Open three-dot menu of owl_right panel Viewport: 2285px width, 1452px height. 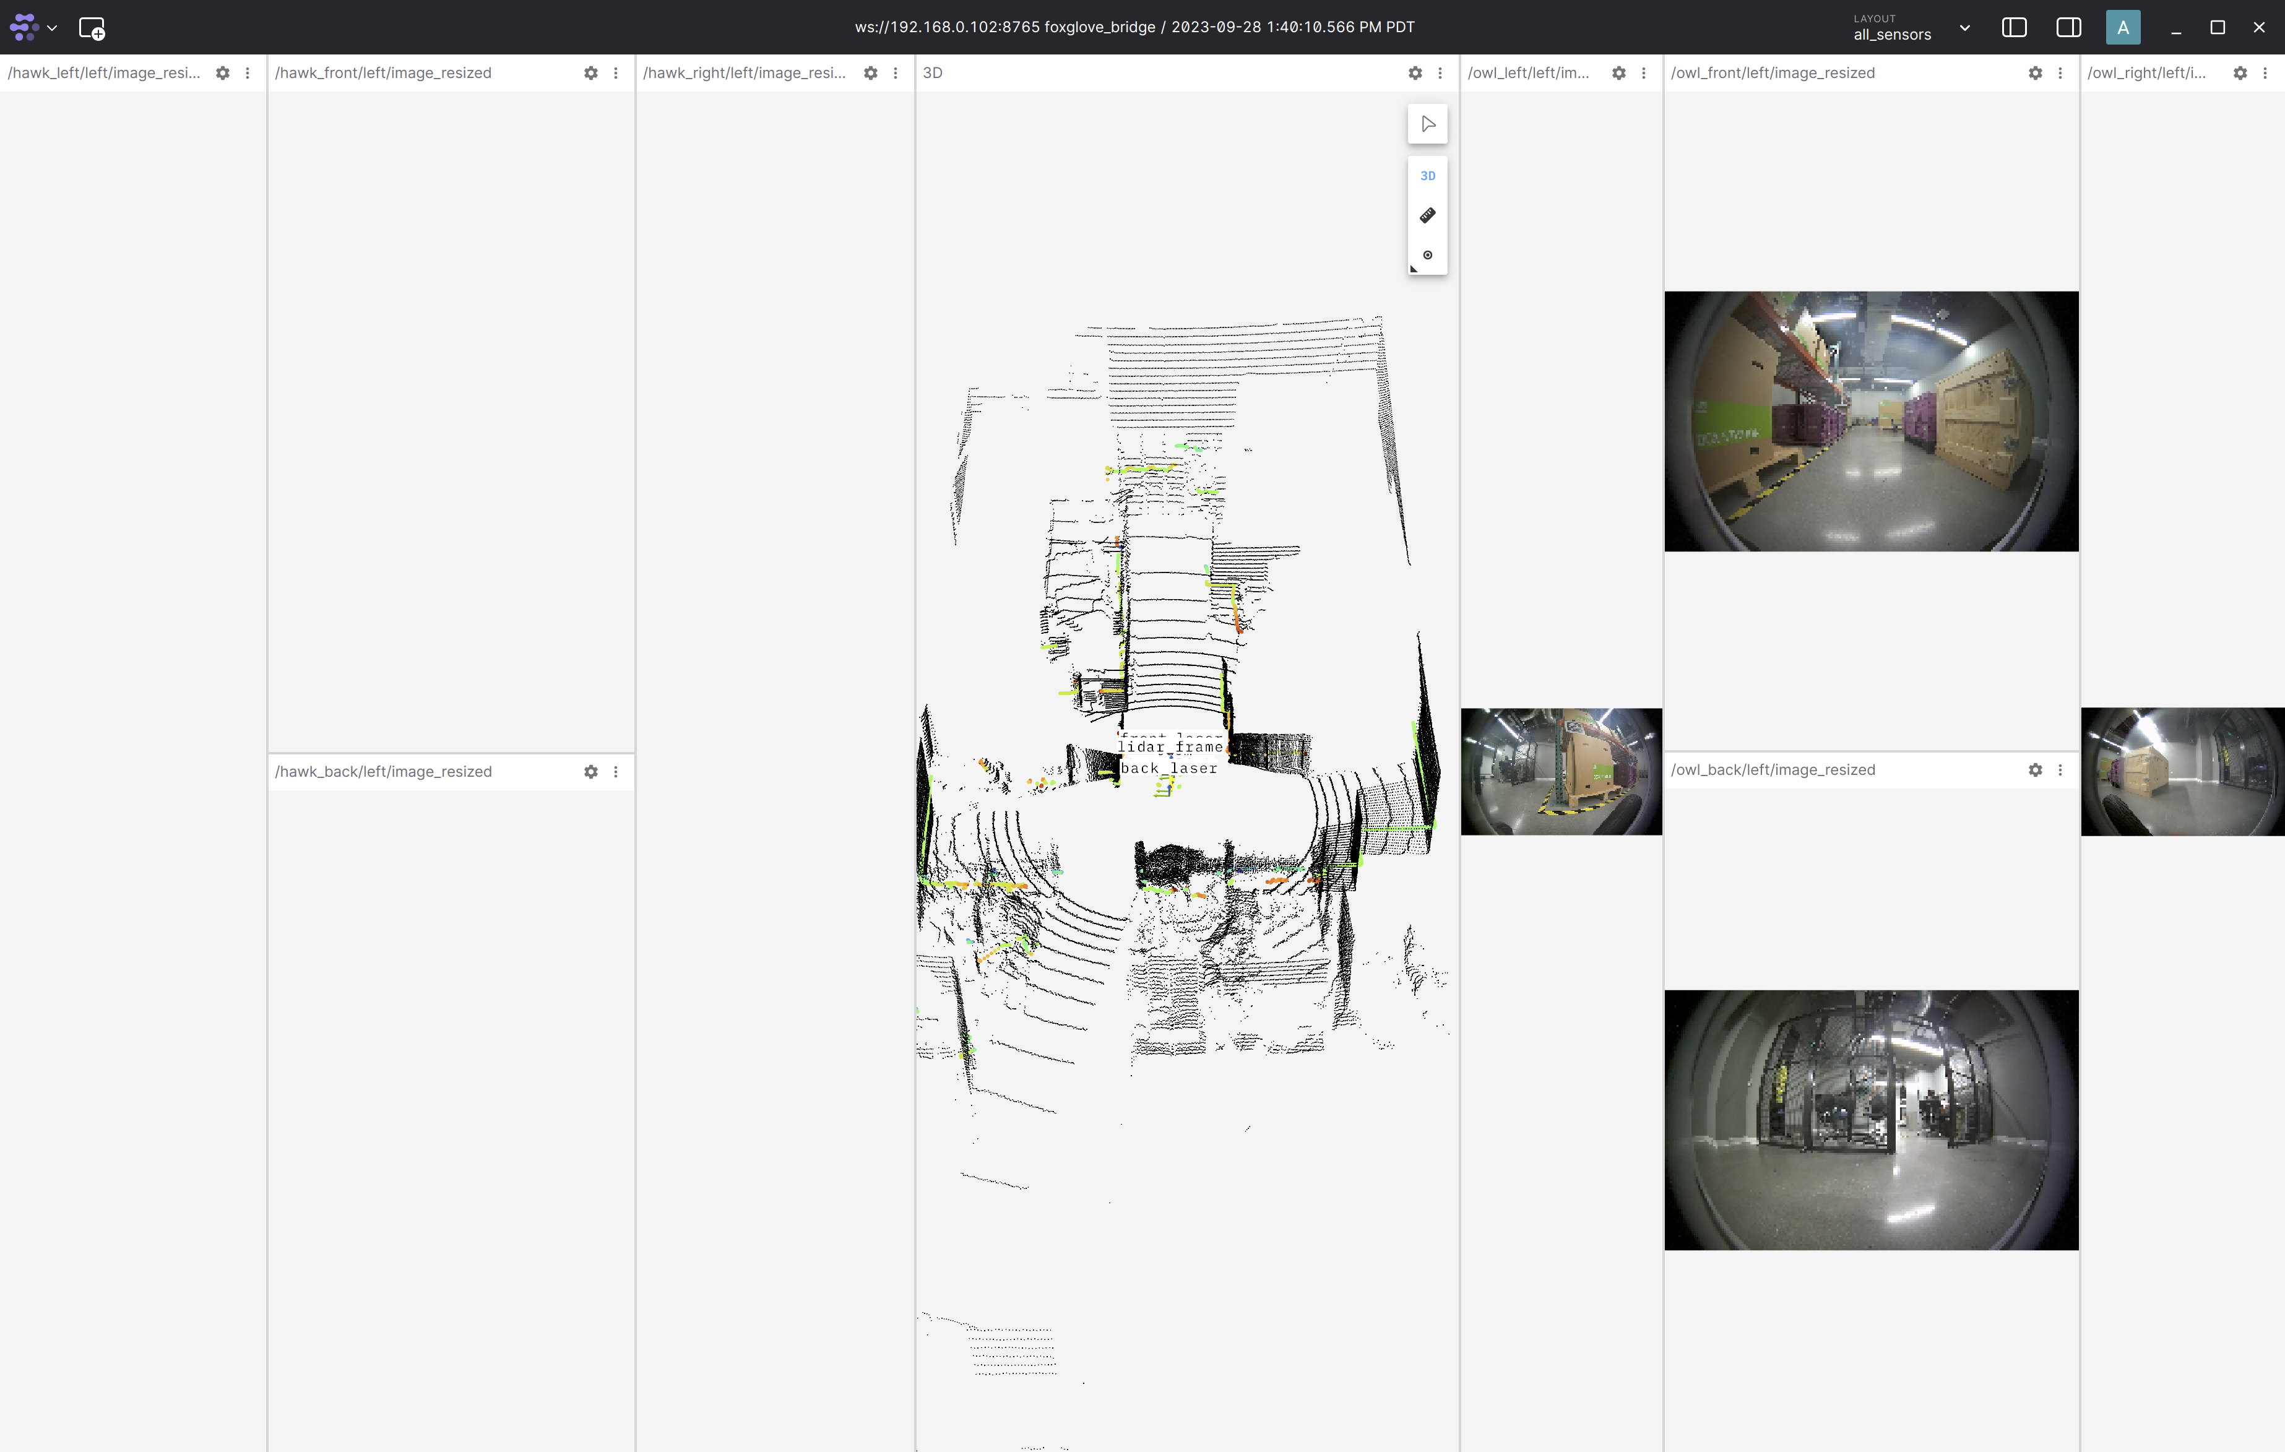coord(2265,73)
